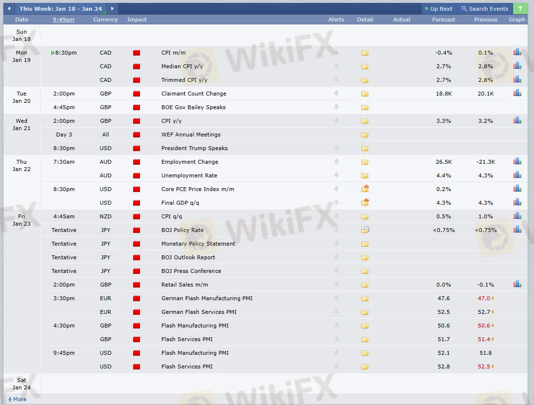
Task: Open detail folder for President Trump Speaks
Action: point(364,148)
